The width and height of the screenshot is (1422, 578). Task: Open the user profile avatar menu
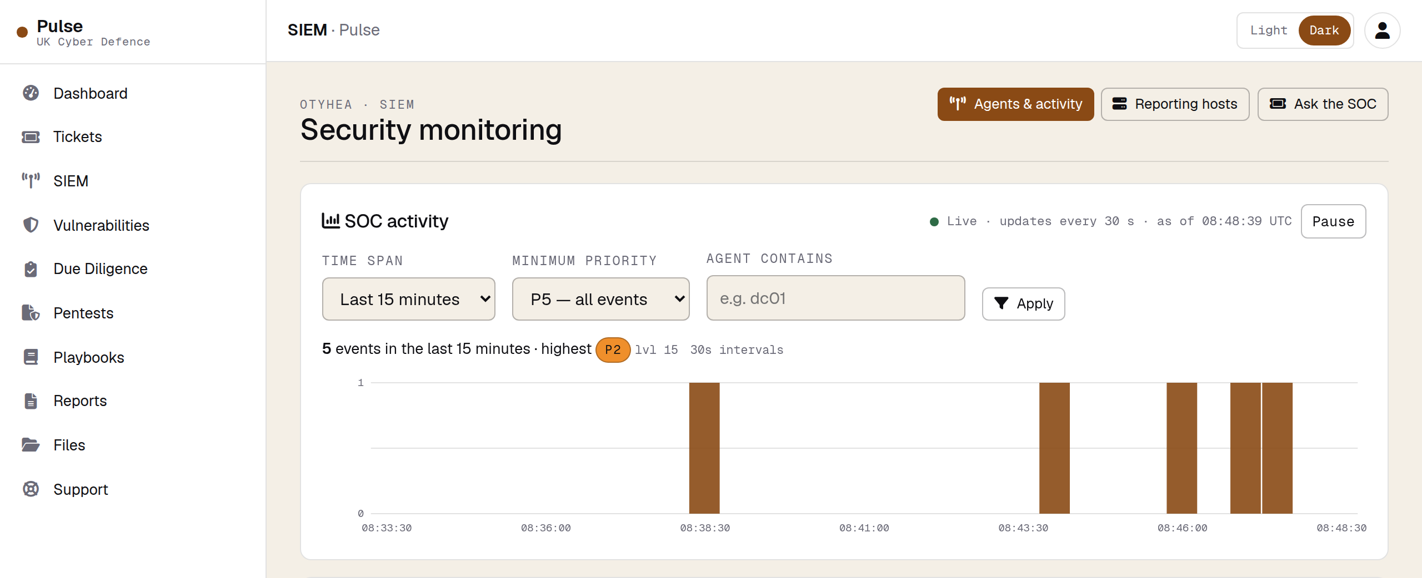tap(1382, 31)
